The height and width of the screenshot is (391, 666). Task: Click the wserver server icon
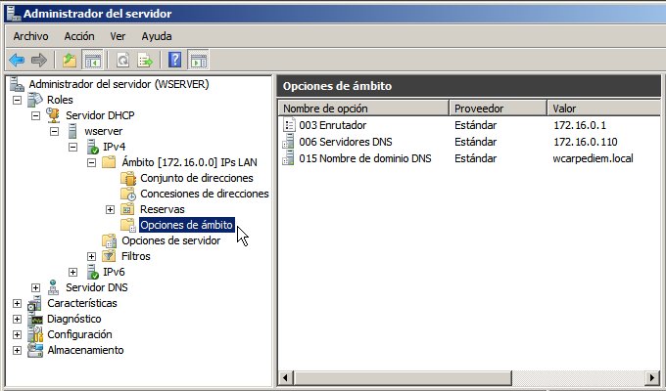click(72, 131)
